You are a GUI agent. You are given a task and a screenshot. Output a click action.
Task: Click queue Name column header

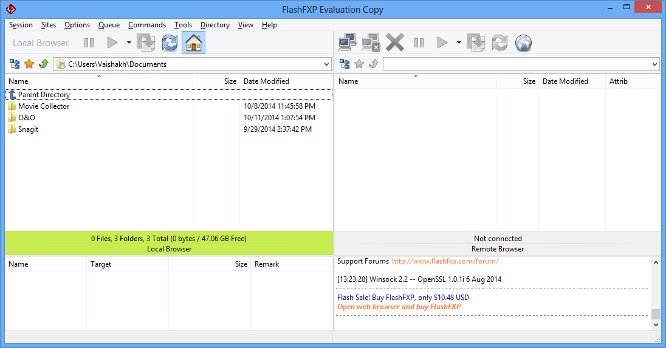[x=46, y=264]
